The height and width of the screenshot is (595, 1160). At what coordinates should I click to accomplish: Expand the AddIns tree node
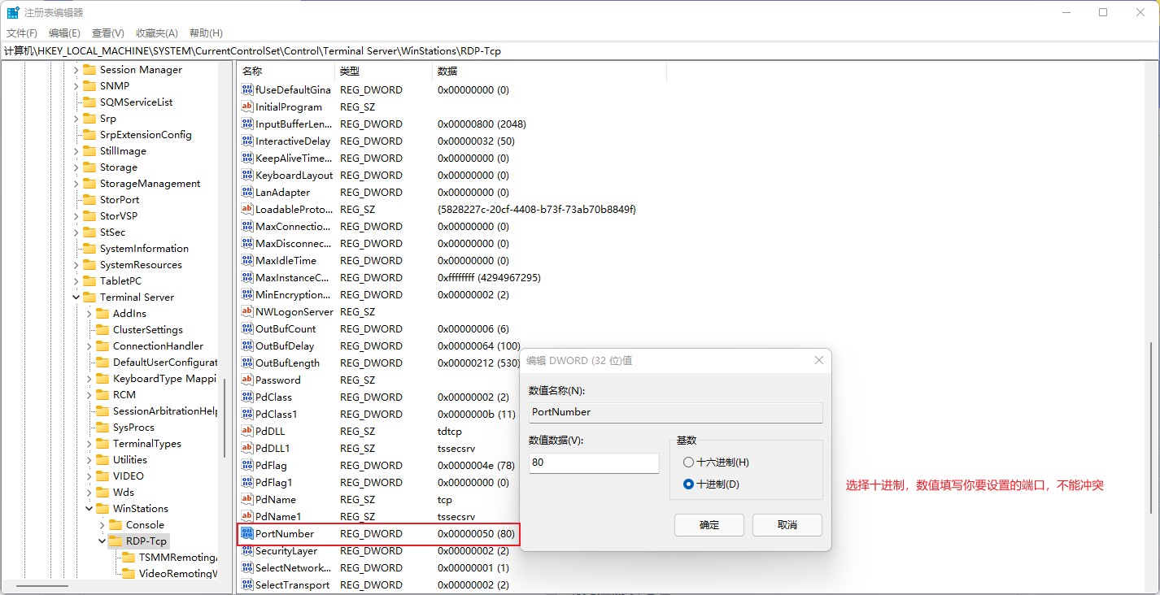click(89, 314)
